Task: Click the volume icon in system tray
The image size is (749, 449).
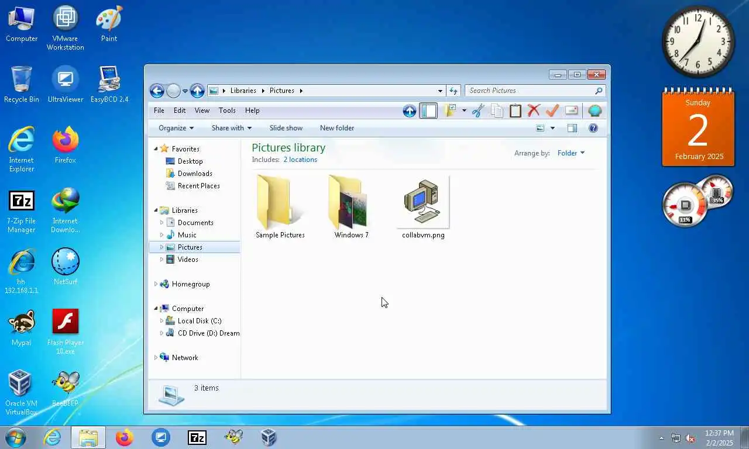Action: [690, 438]
